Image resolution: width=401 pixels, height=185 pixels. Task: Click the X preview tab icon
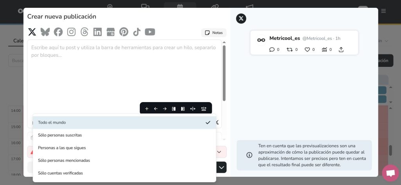(x=241, y=18)
